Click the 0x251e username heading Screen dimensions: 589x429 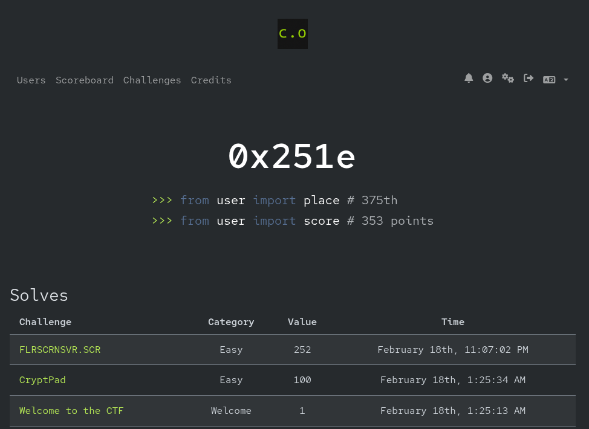[292, 157]
